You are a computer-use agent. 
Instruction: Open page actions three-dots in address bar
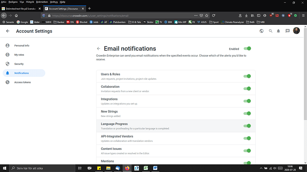coord(196,16)
